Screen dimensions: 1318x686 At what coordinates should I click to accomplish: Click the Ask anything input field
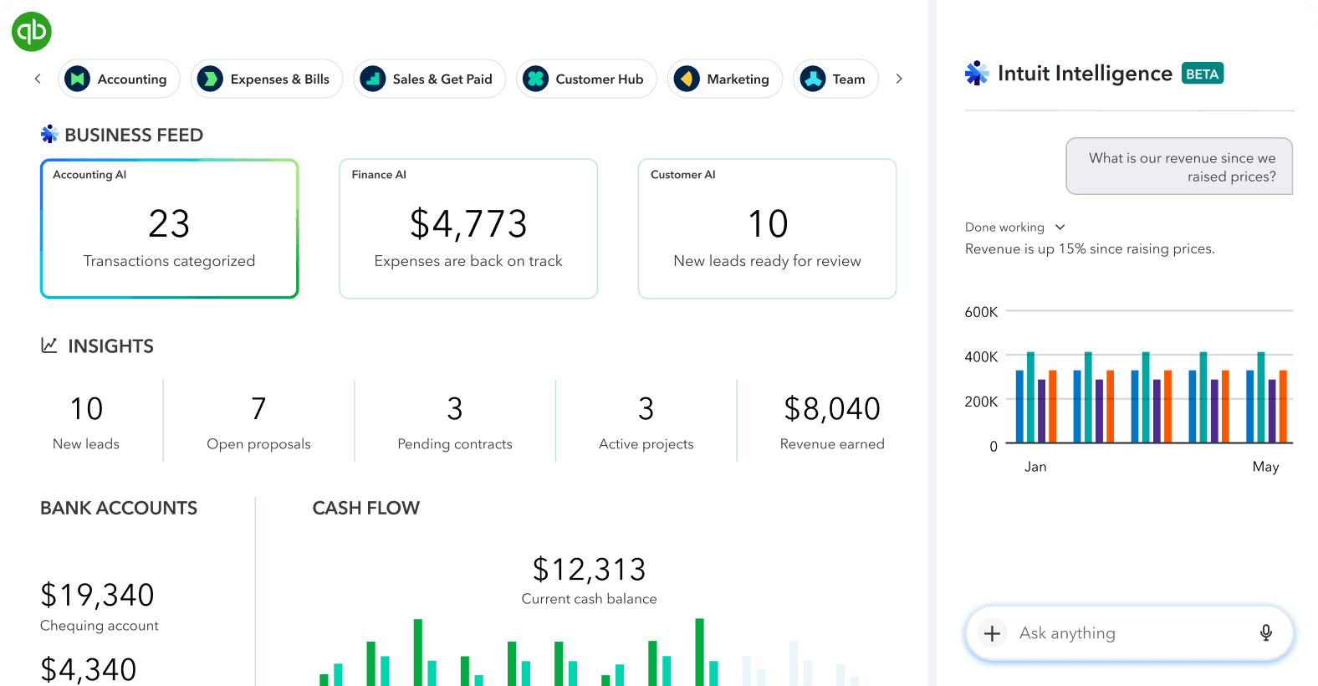[1130, 633]
